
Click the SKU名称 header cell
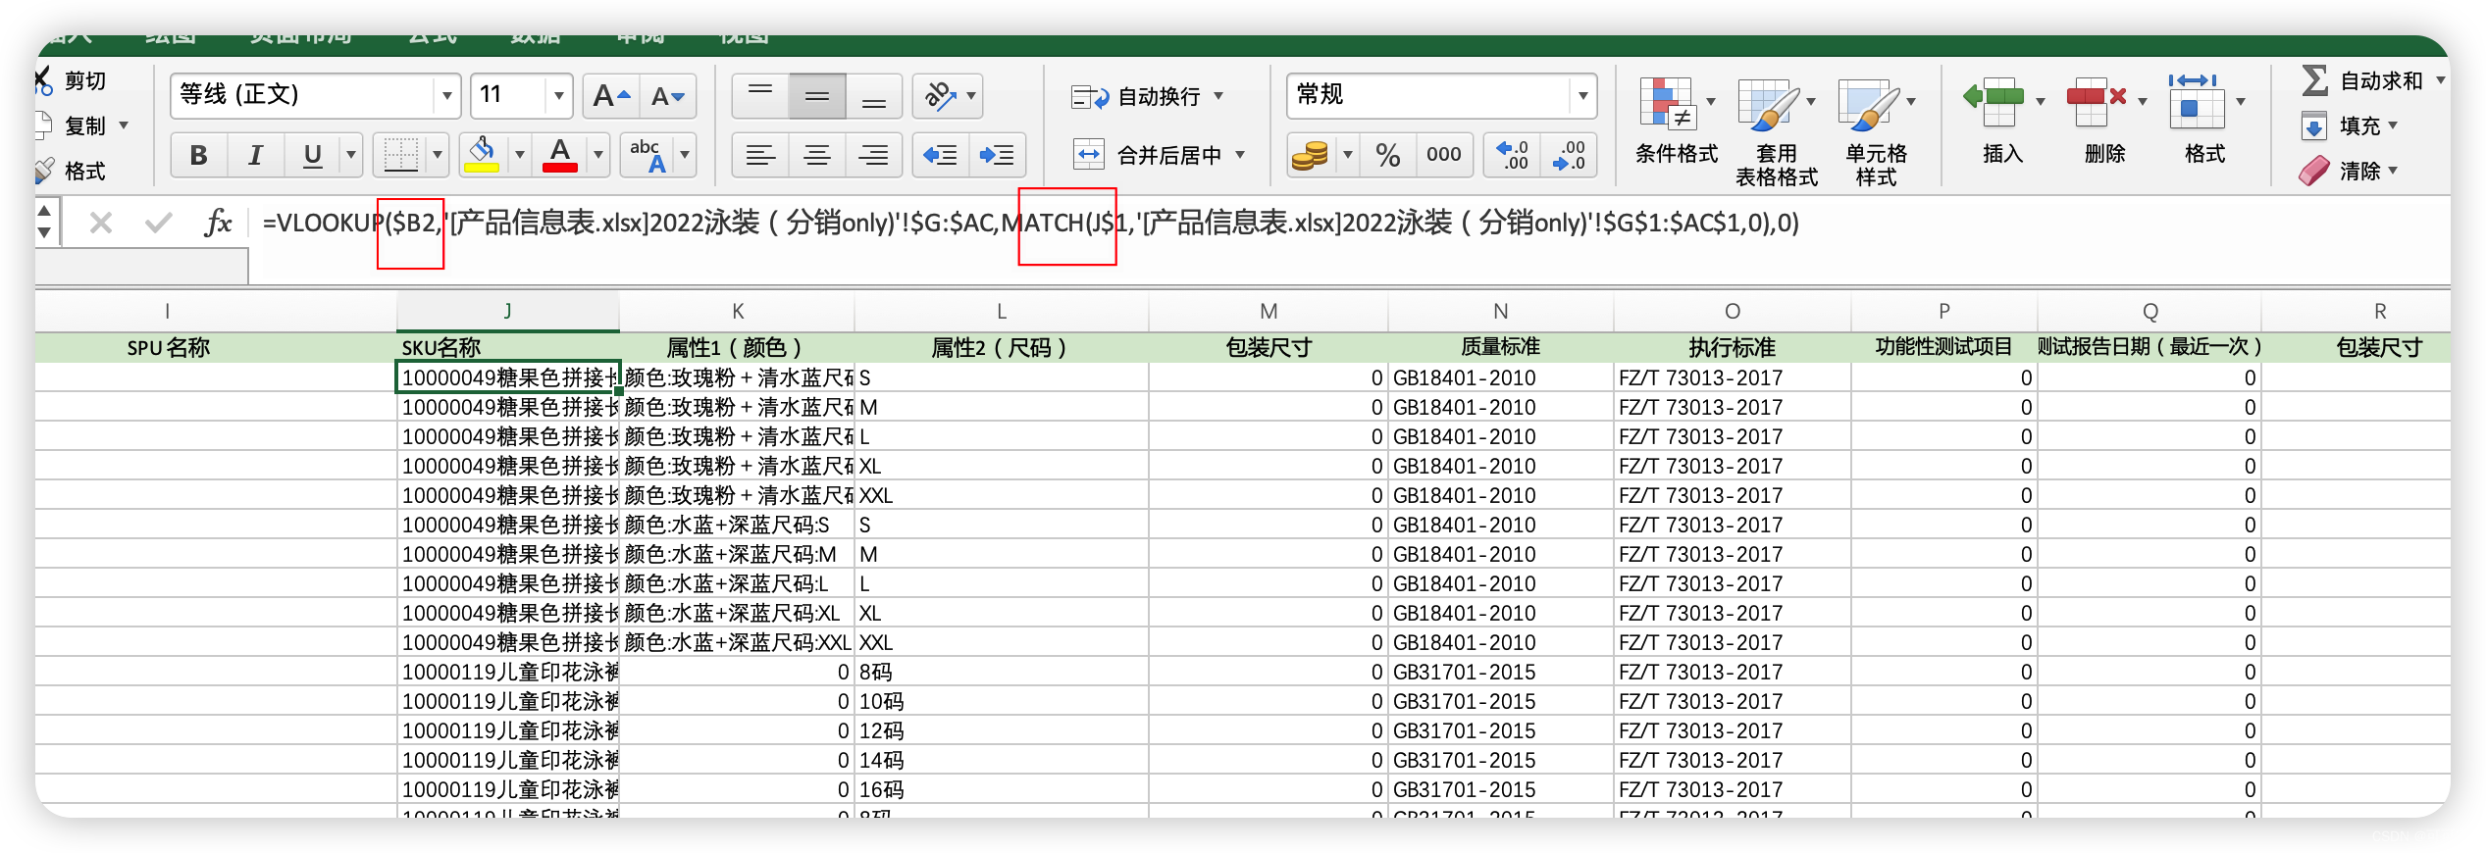(507, 347)
